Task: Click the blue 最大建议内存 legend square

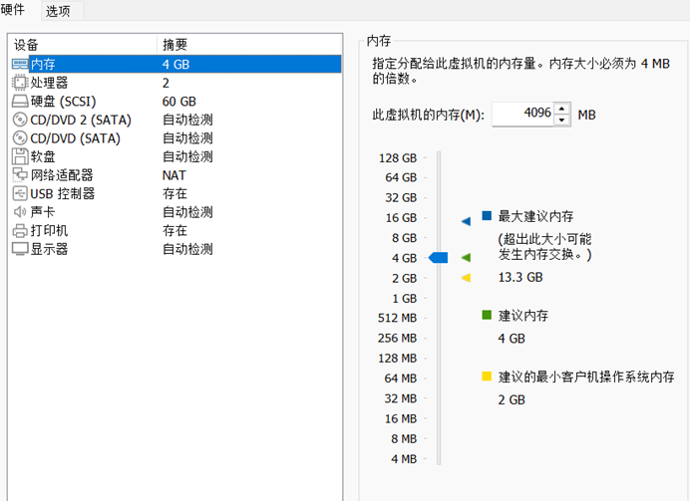Action: [x=487, y=215]
